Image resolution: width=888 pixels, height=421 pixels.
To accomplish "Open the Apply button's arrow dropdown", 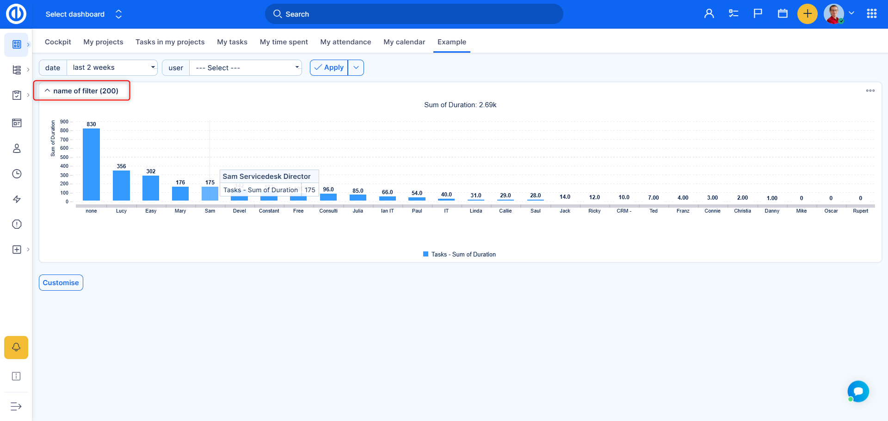I will click(x=356, y=67).
